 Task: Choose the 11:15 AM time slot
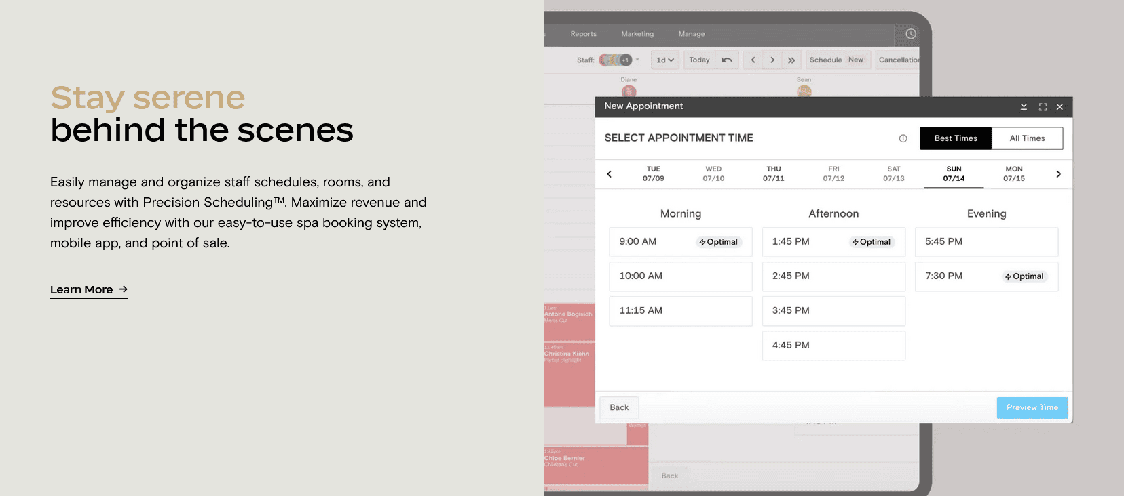click(x=681, y=311)
